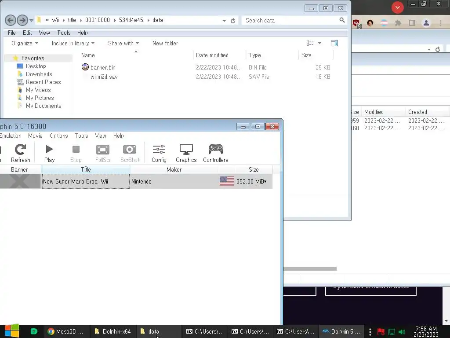Viewport: 450px width, 338px height.
Task: Open Chrome extensions puzzle icon
Action: (398, 23)
